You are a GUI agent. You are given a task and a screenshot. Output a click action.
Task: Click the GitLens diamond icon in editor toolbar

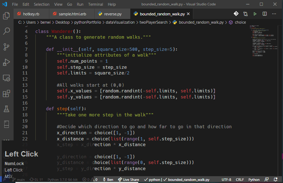[236, 14]
